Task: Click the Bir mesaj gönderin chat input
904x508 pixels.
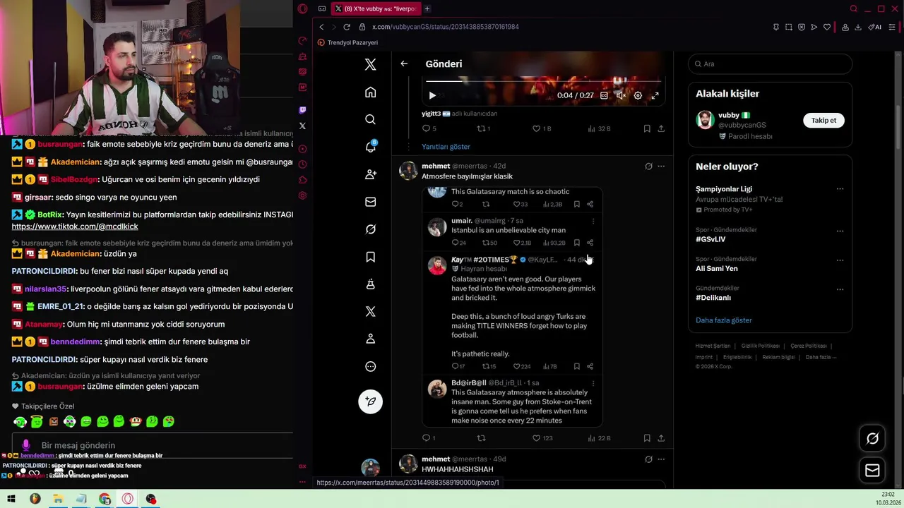Action: pyautogui.click(x=152, y=445)
